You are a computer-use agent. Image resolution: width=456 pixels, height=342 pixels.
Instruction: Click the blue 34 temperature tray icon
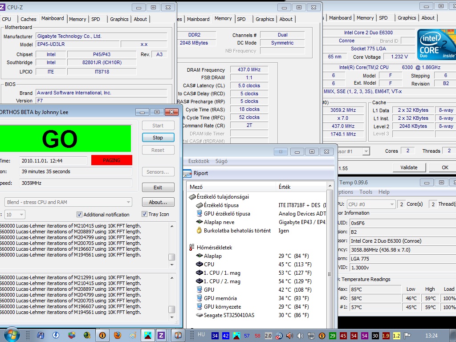215,336
